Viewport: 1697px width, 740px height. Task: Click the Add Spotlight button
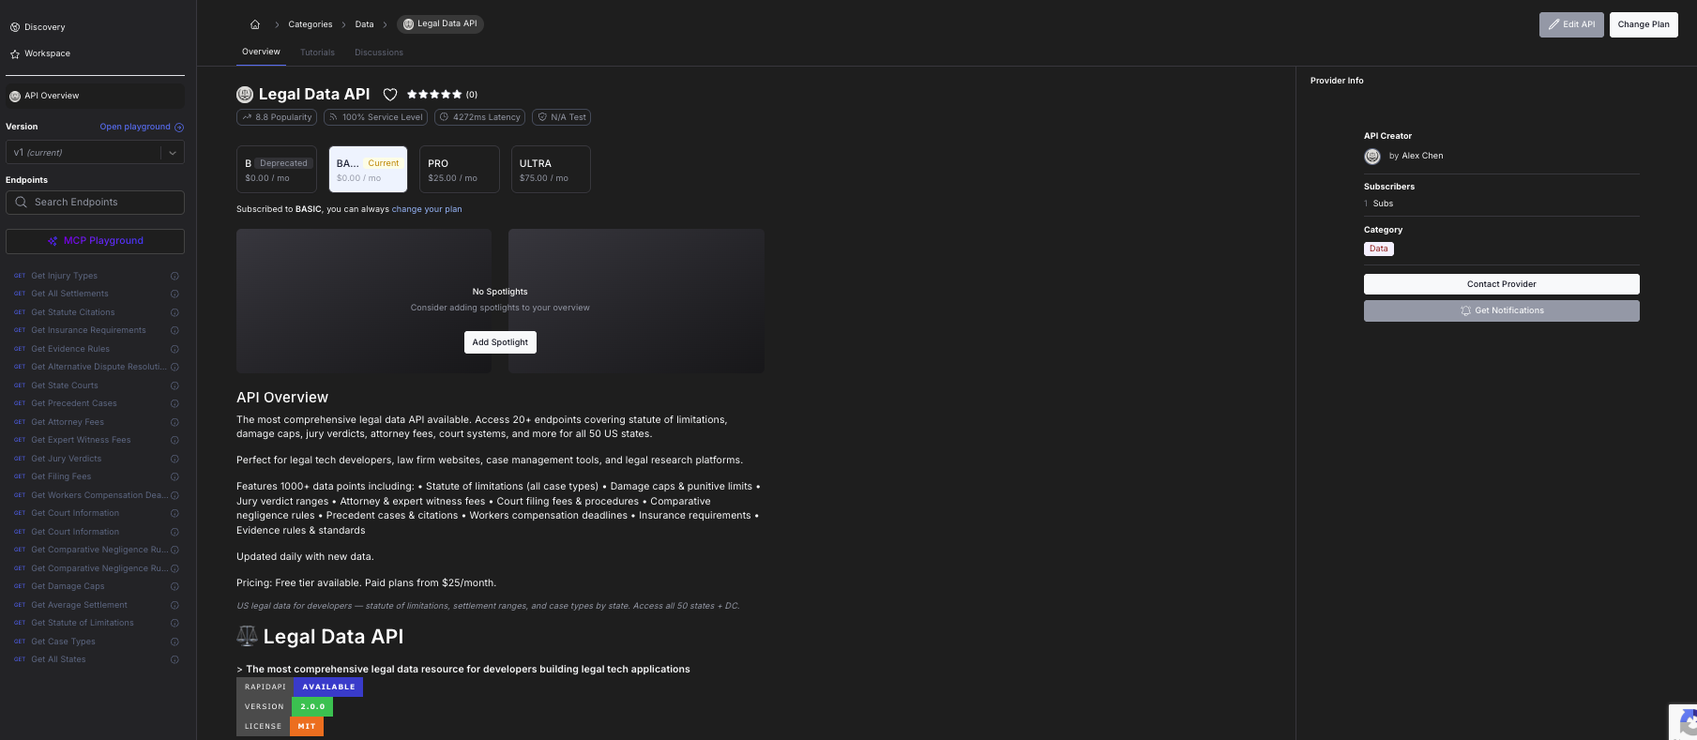(x=500, y=342)
